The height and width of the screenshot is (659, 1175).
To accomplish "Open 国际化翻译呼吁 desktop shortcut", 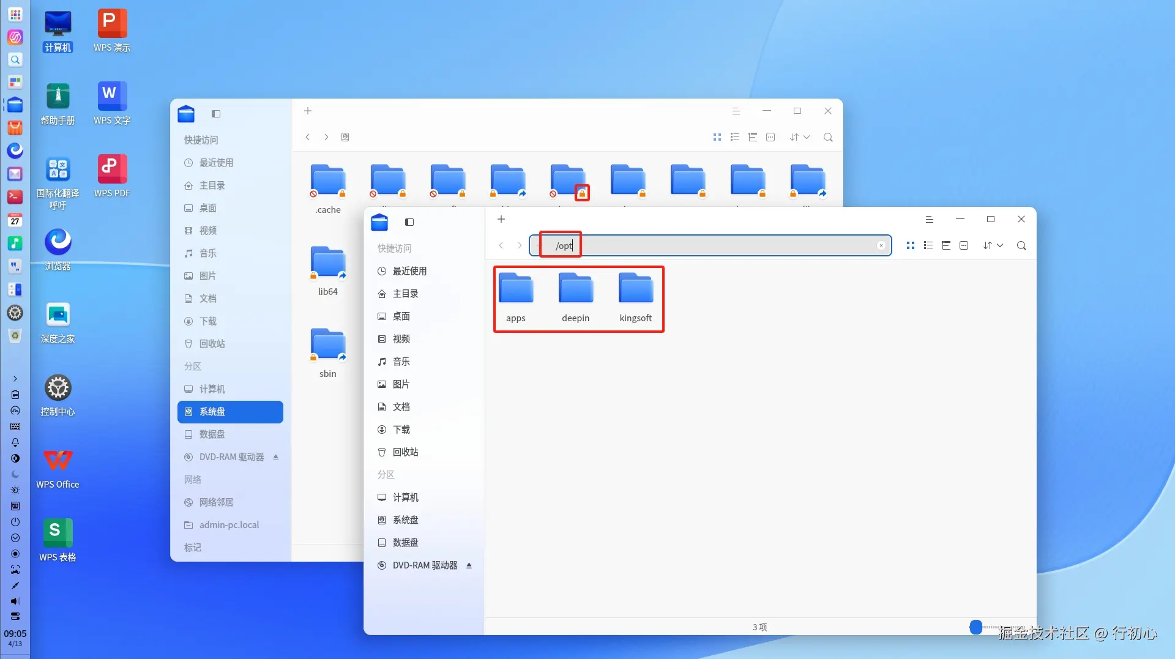I will point(58,182).
